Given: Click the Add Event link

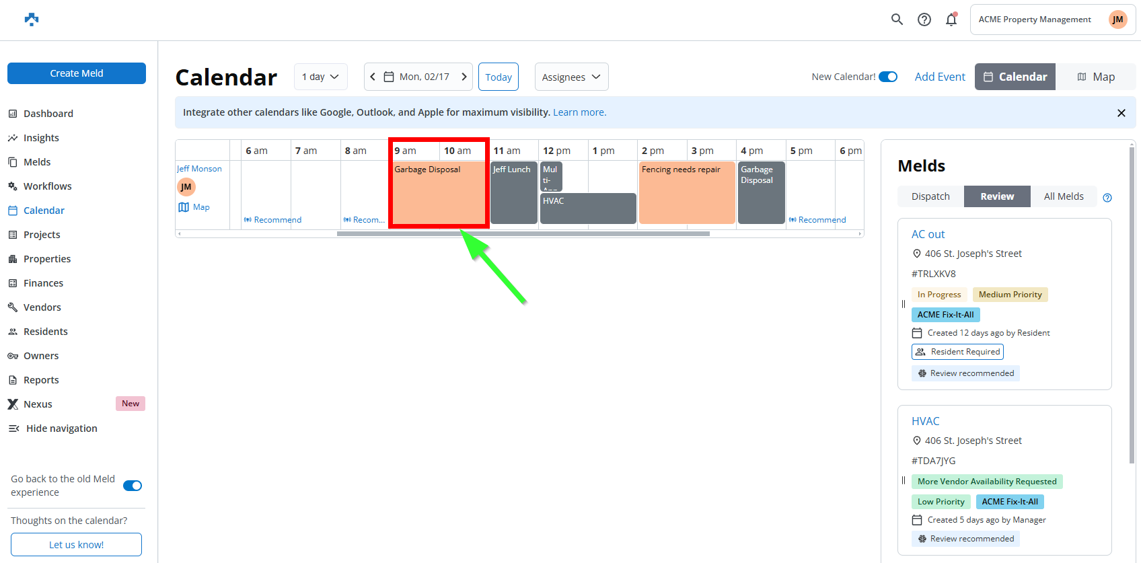Looking at the screenshot, I should click(x=939, y=77).
